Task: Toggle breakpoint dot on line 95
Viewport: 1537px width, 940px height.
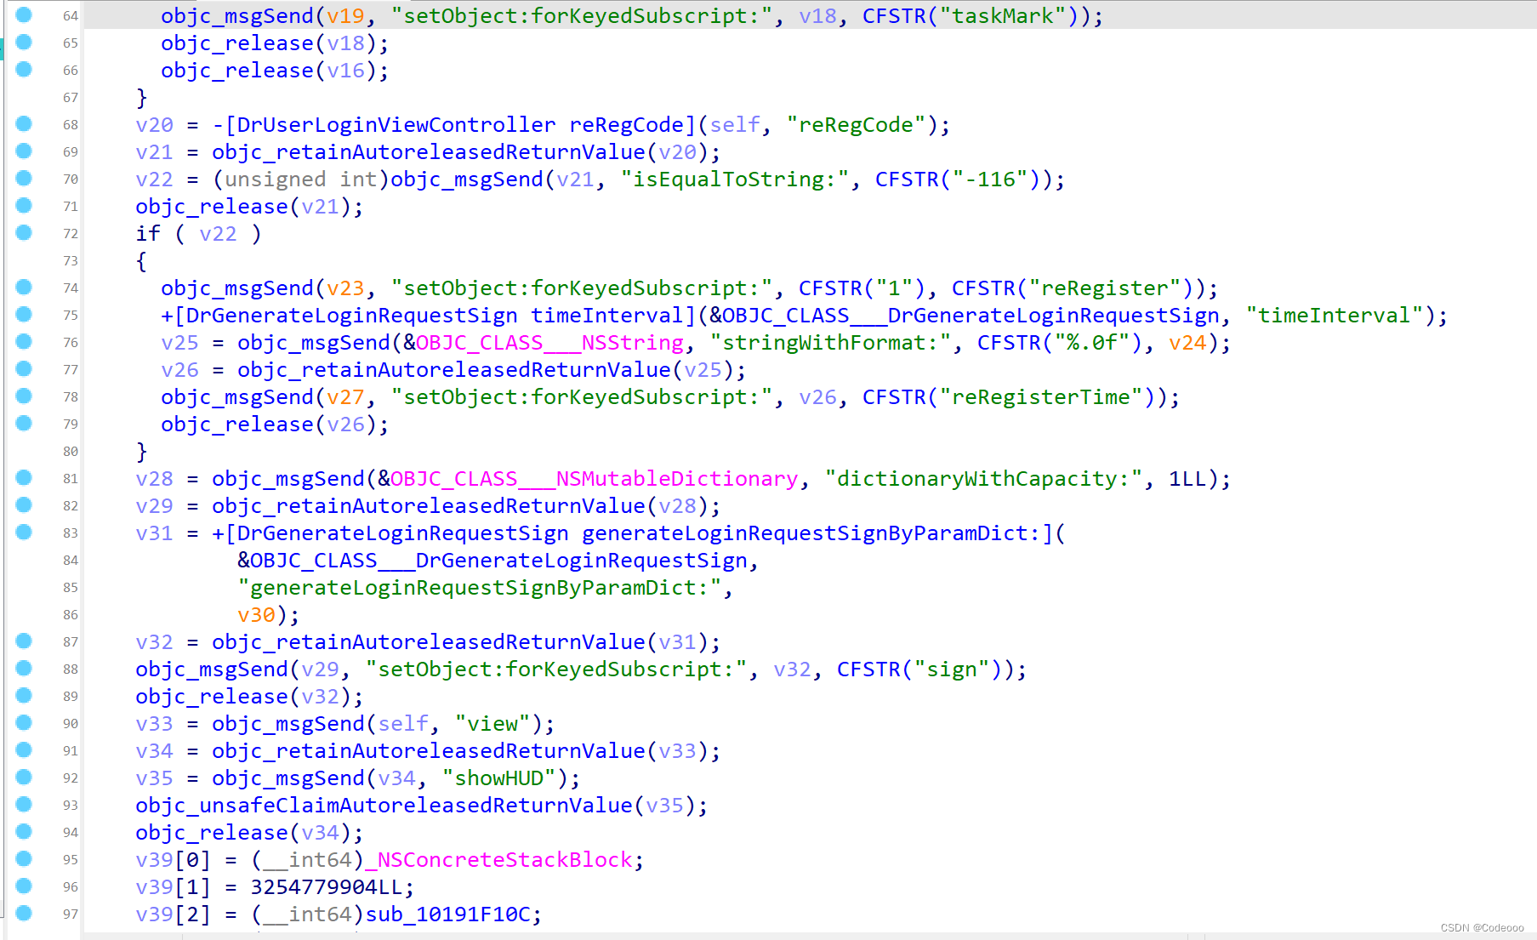Action: (x=24, y=858)
